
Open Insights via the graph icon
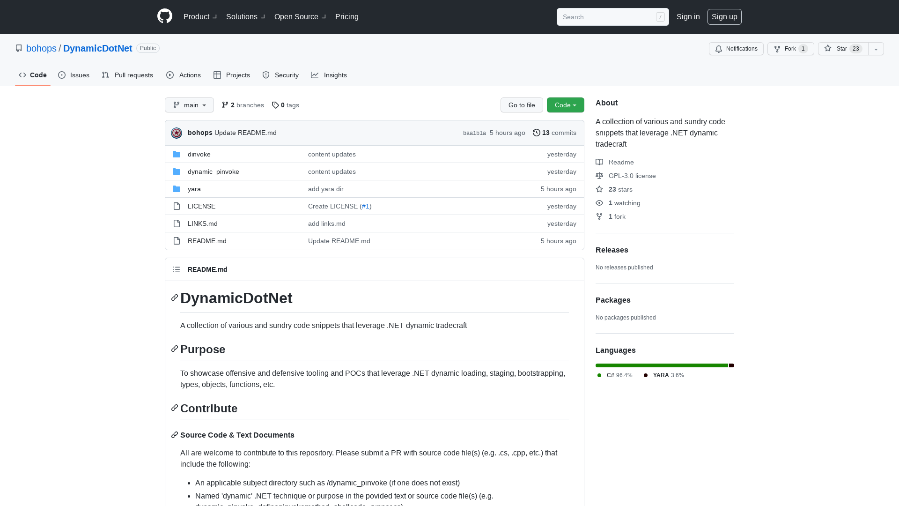(315, 75)
